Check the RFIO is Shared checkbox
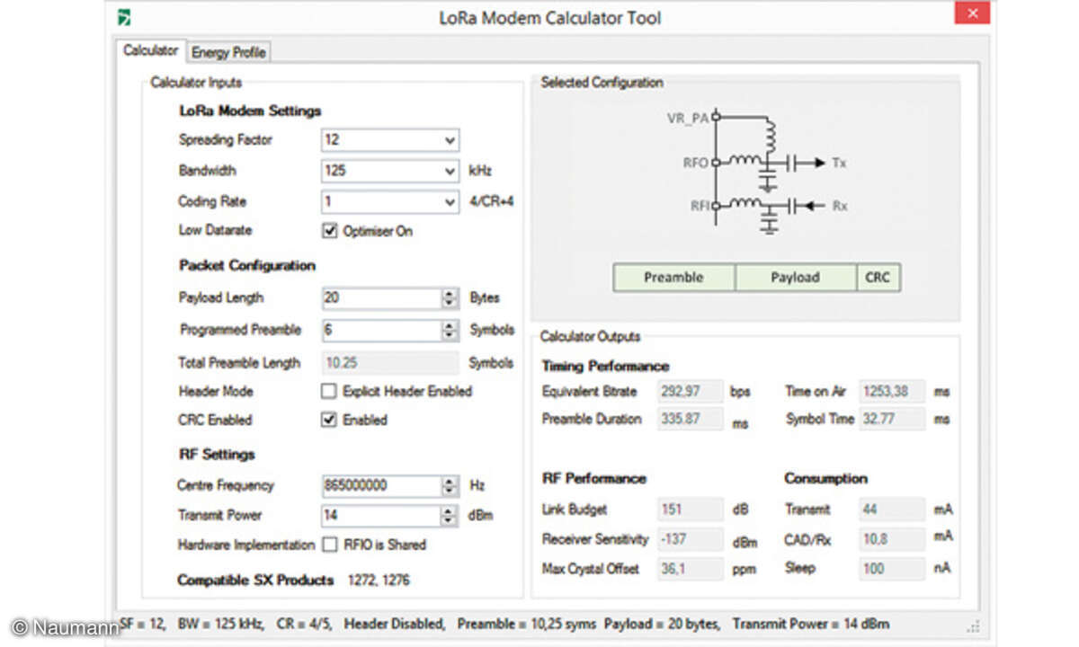1079x647 pixels. click(x=329, y=545)
